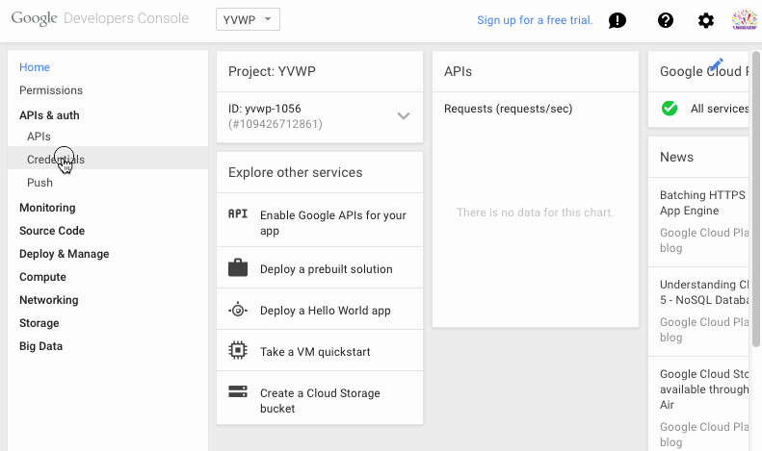Open Credentials in the sidebar
Viewport: 762px width, 451px height.
point(108,160)
